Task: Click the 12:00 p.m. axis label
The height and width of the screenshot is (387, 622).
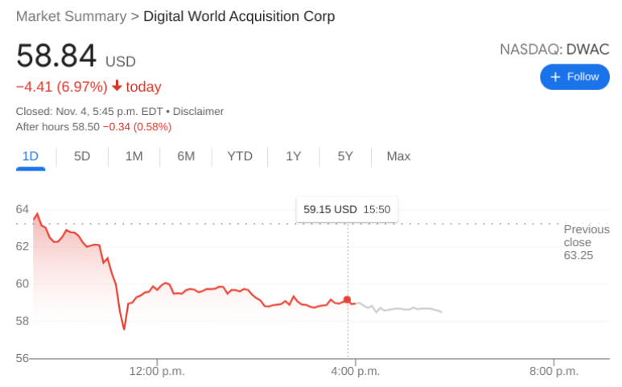Action: coord(156,371)
